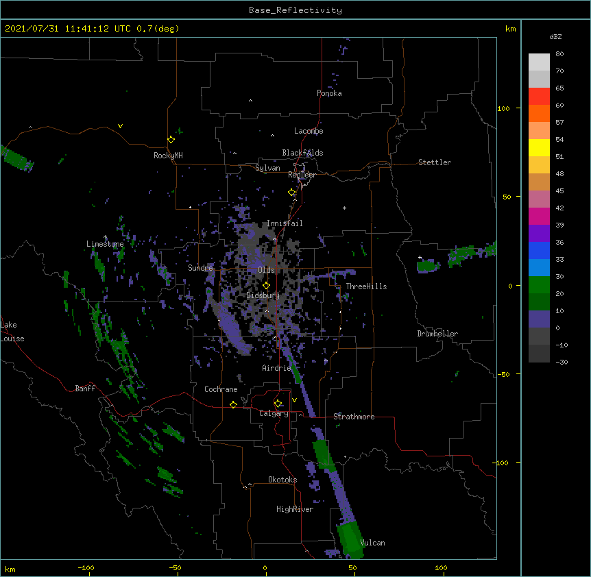Click the yellow V marker northeast of Calgary
The height and width of the screenshot is (577, 591).
(x=294, y=400)
